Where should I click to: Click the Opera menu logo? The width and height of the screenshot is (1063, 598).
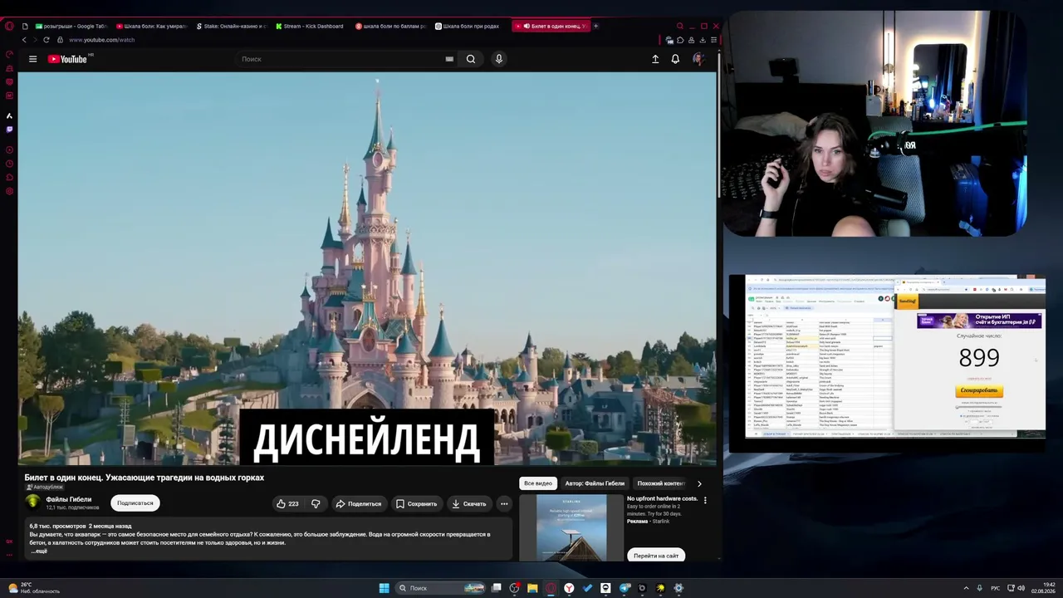(10, 26)
